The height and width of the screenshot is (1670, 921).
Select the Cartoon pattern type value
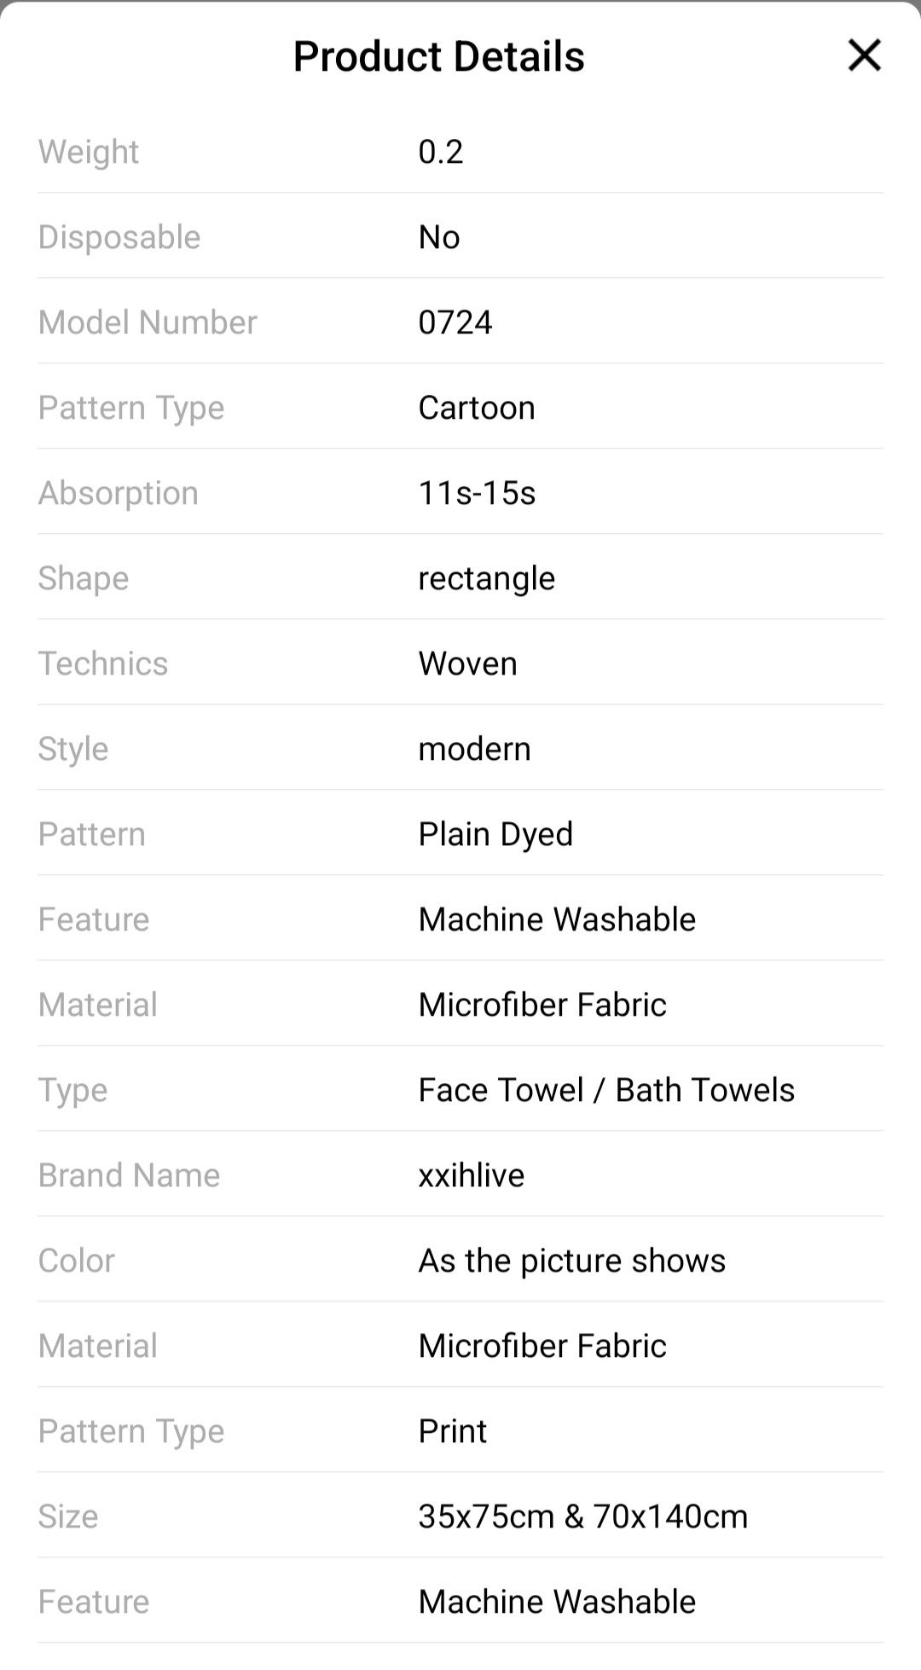[477, 408]
